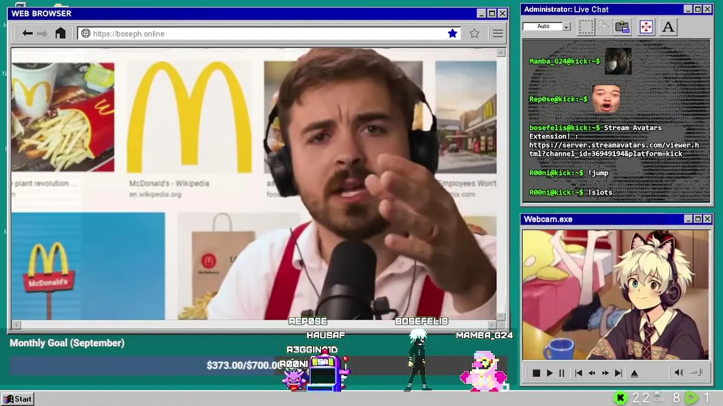Open the Start menu button
Screen dimensions: 723x406
(x=18, y=399)
